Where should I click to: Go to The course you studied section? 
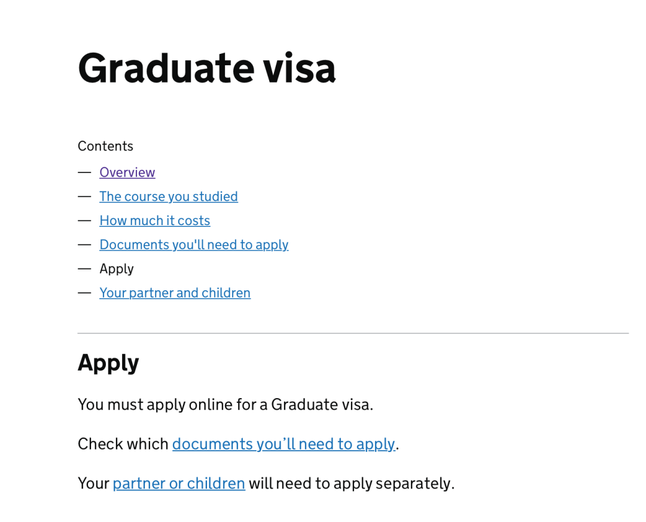pos(169,197)
